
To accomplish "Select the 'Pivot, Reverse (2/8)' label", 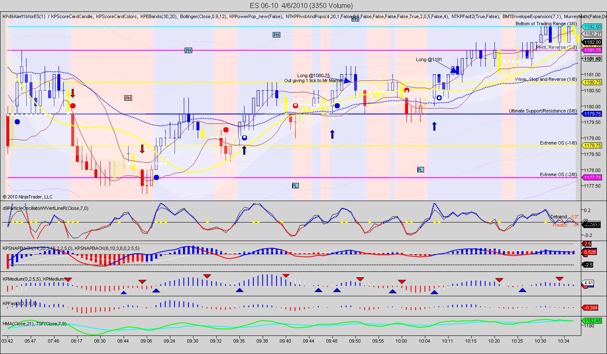I will (556, 47).
